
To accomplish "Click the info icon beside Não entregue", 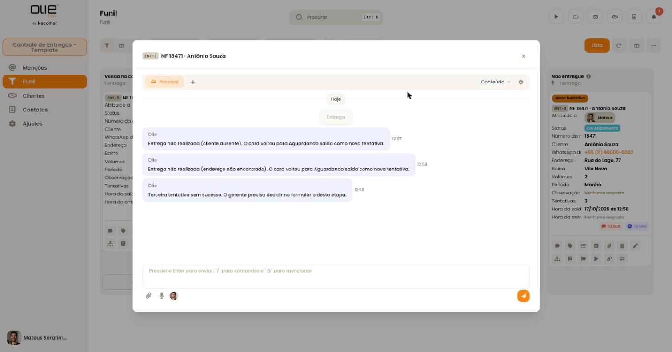I will [588, 76].
